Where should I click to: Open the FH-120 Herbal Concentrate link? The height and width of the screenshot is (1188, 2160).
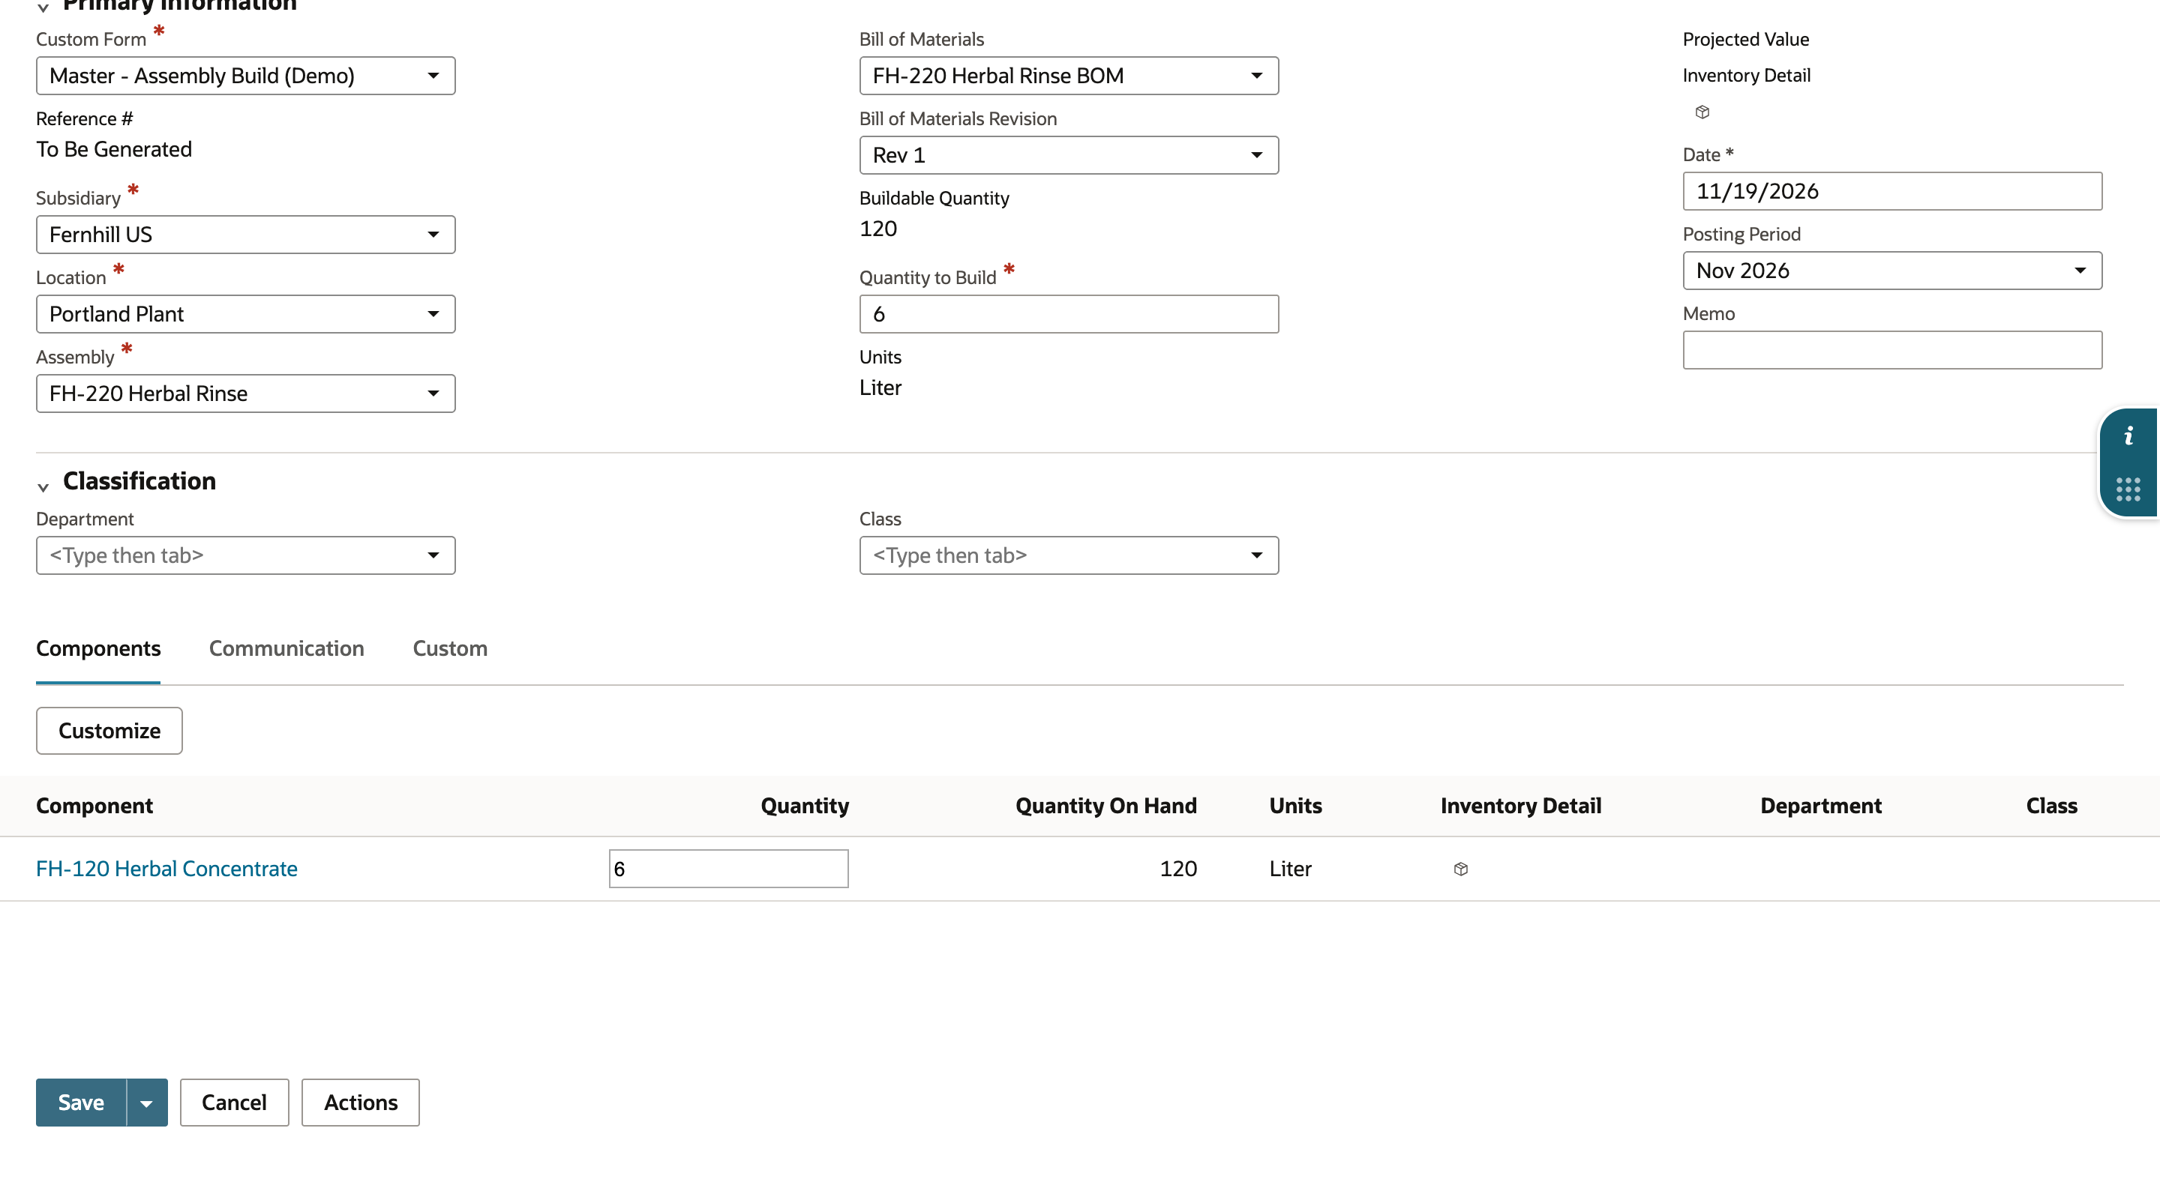point(166,869)
